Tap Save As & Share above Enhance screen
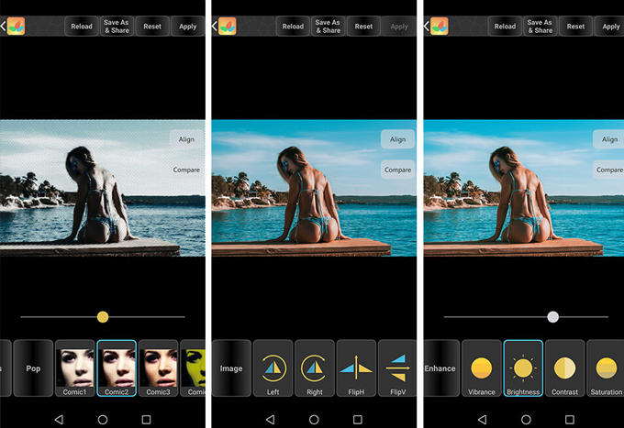Image resolution: width=624 pixels, height=428 pixels. [x=540, y=27]
